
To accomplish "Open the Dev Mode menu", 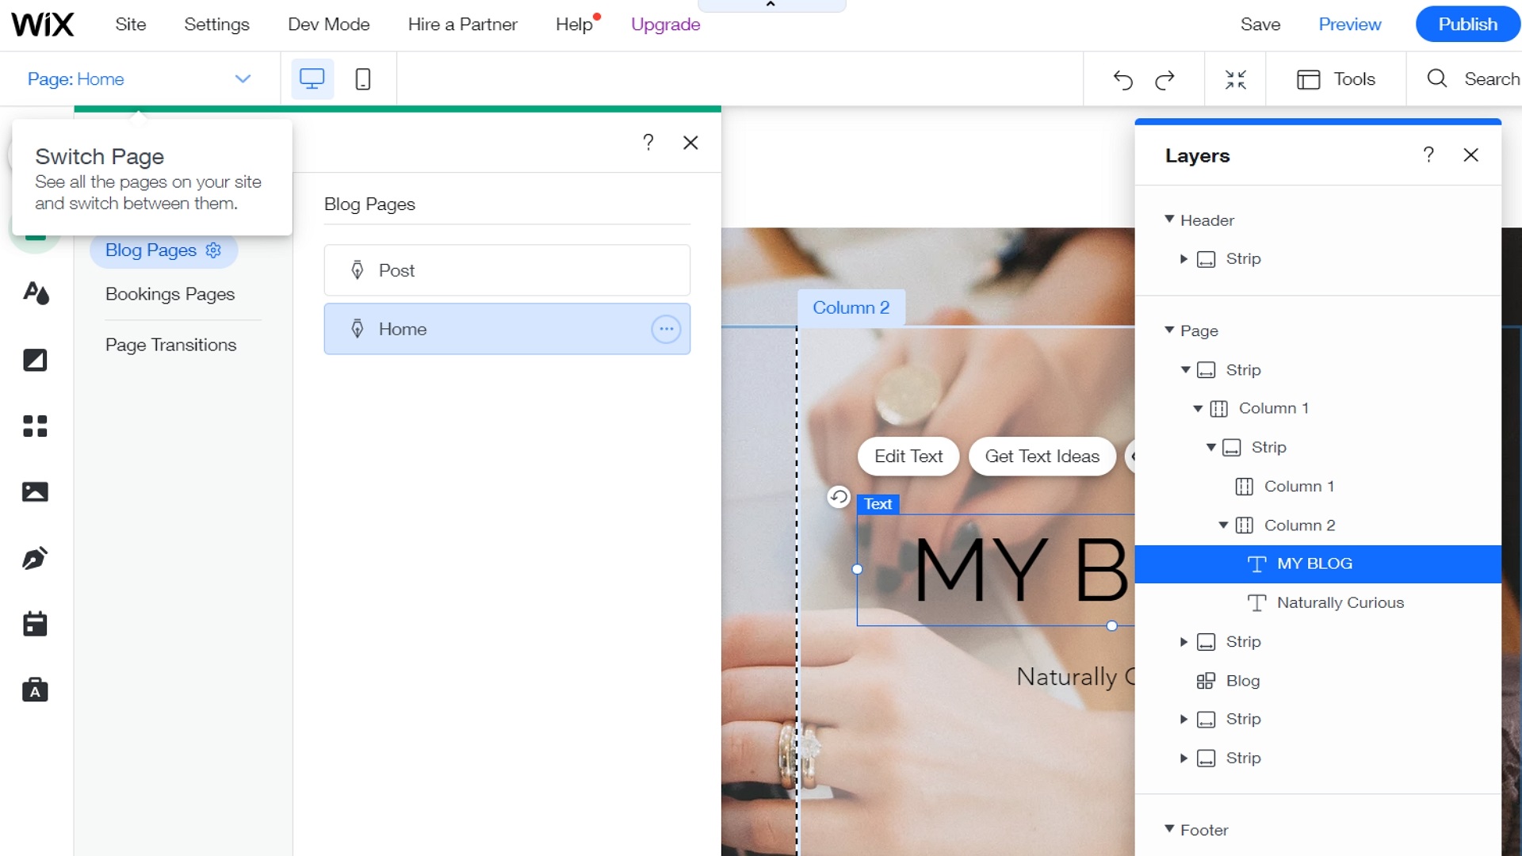I will pyautogui.click(x=329, y=25).
